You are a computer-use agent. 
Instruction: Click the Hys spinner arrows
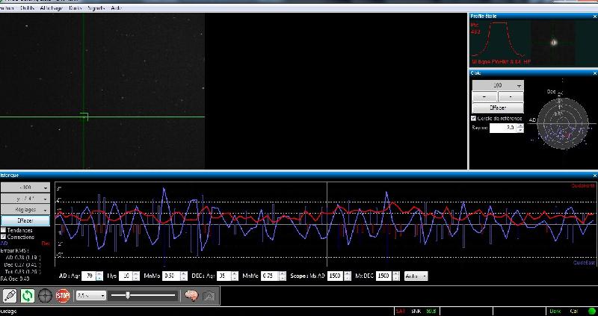(x=136, y=276)
